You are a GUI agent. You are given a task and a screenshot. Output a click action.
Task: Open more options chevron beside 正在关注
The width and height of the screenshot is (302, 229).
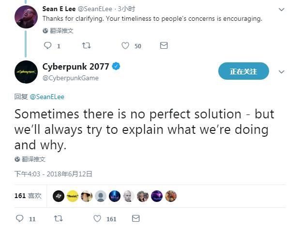pos(282,72)
